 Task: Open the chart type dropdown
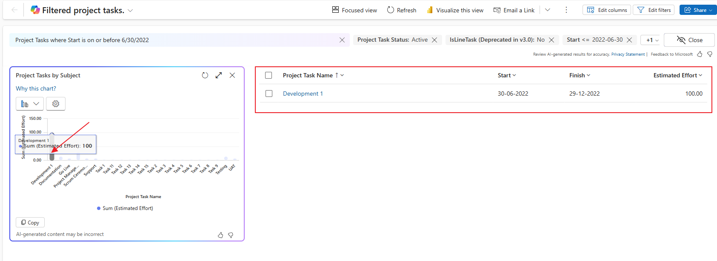point(29,104)
